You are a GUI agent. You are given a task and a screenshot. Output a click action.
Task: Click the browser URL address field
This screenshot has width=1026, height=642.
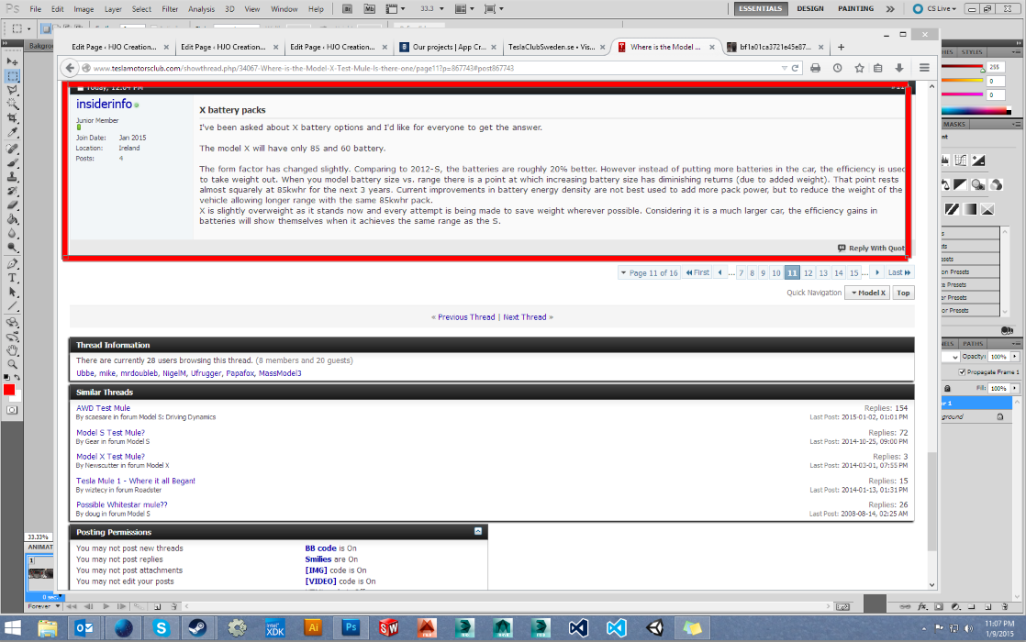435,68
